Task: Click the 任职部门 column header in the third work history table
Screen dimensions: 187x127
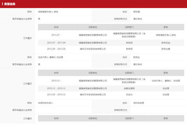Action: [129, 118]
